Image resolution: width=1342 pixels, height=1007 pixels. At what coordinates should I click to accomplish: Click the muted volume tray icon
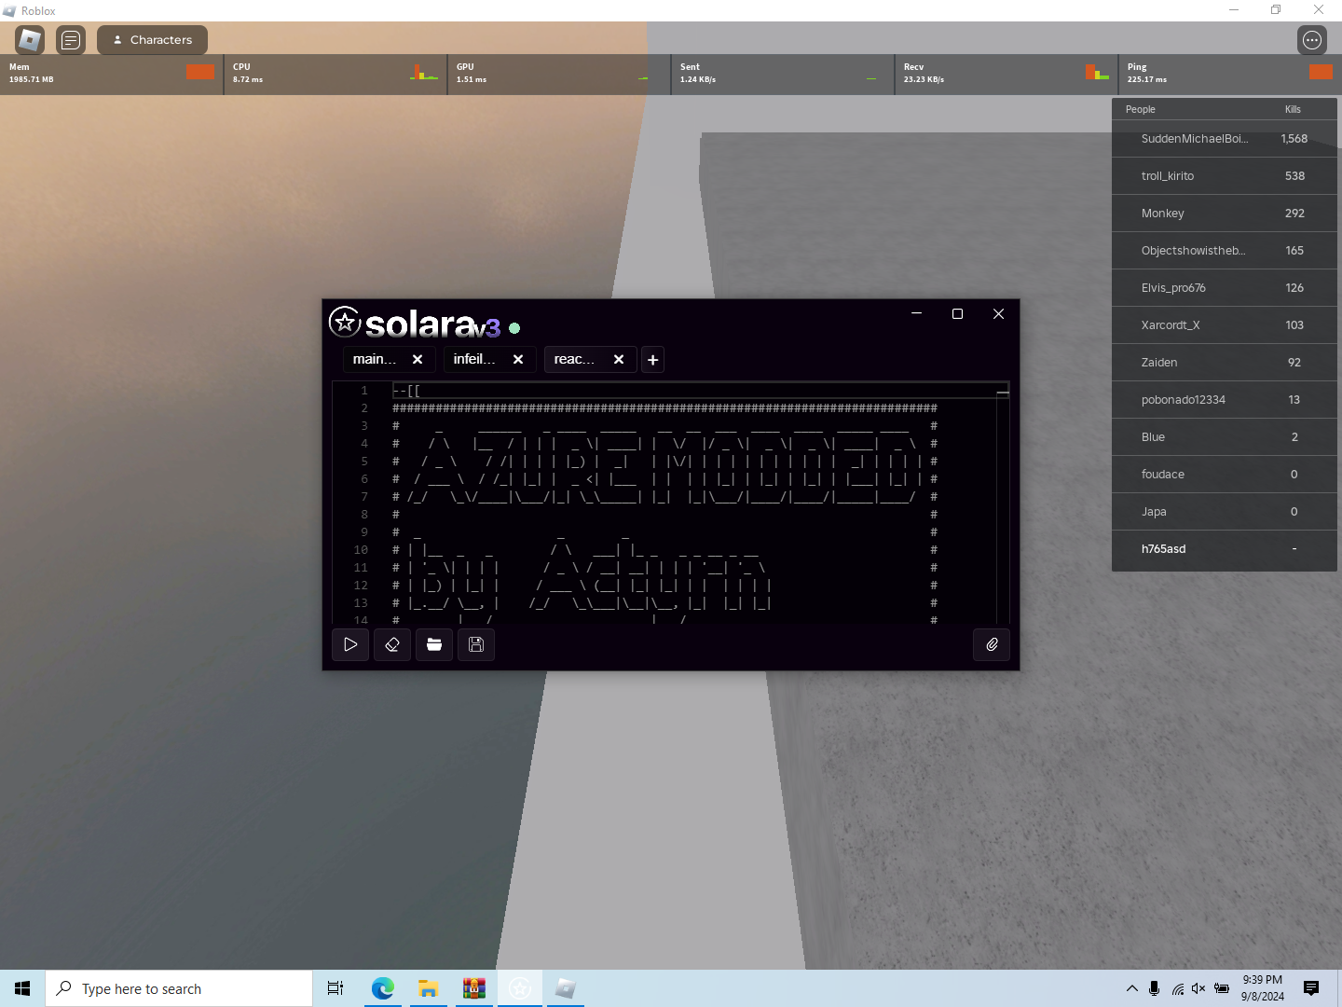tap(1198, 988)
